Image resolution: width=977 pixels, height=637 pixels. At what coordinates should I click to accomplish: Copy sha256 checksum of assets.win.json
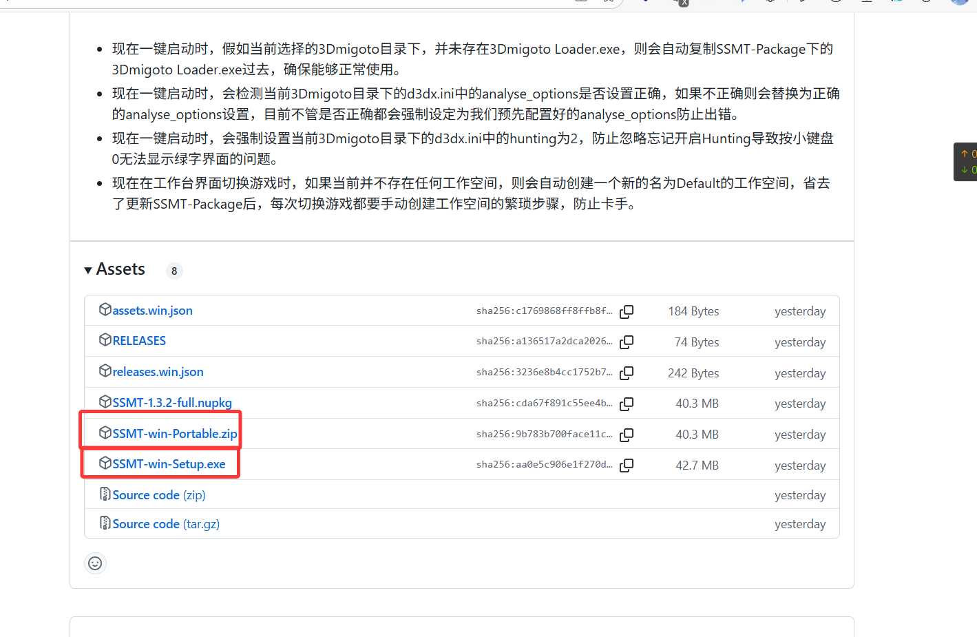(627, 311)
